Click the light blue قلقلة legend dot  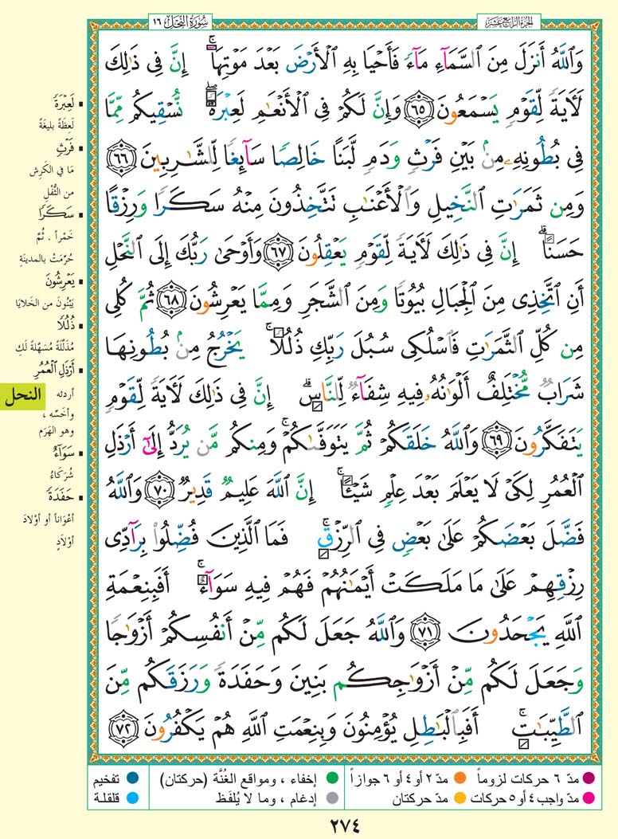click(131, 795)
